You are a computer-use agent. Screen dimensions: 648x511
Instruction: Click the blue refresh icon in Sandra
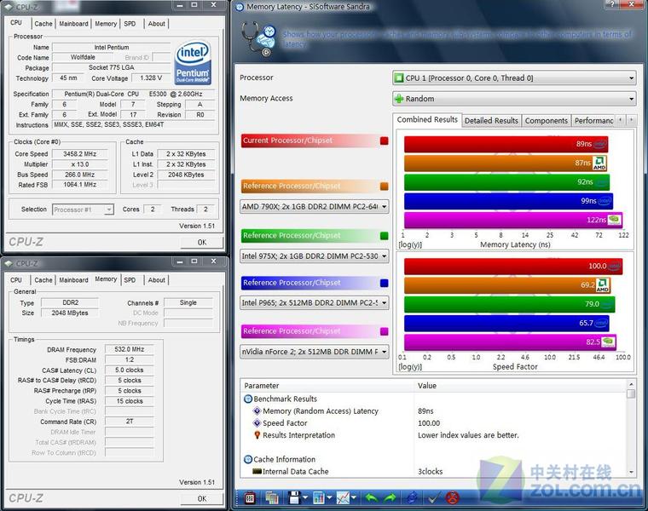(x=412, y=497)
